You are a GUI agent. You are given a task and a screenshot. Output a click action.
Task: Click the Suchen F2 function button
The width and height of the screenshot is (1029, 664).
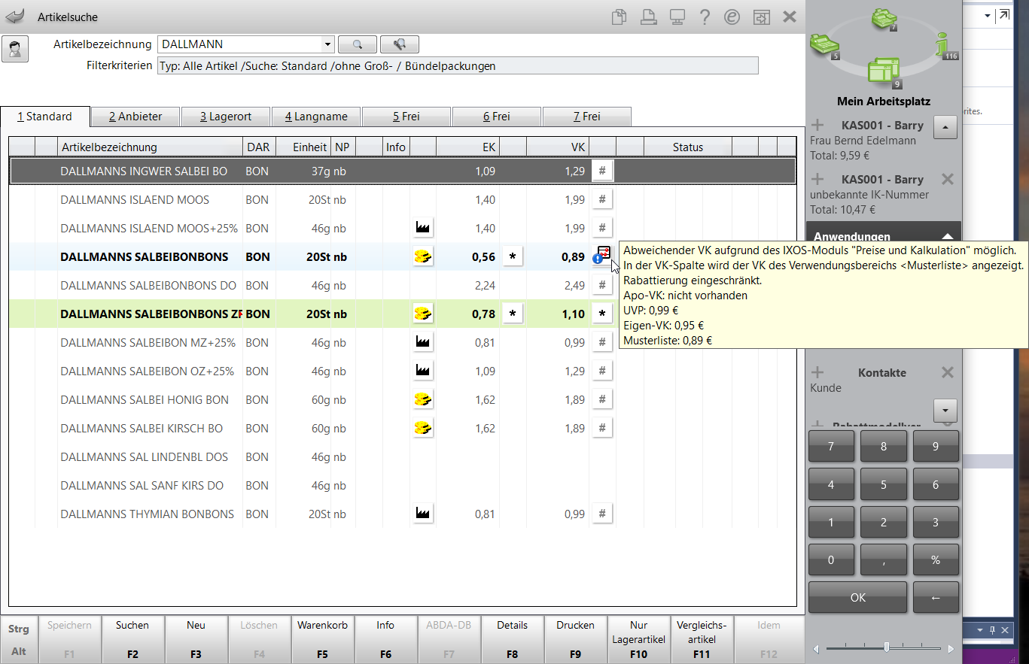pos(132,639)
